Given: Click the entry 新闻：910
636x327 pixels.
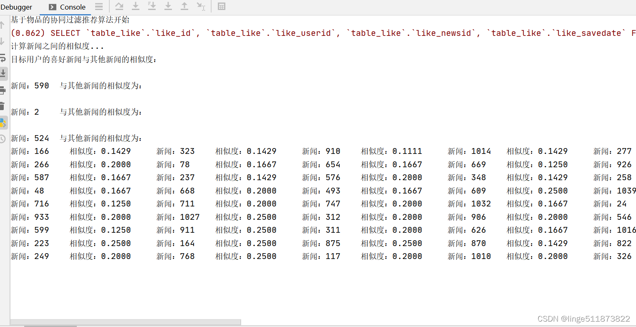Looking at the screenshot, I should point(321,151).
